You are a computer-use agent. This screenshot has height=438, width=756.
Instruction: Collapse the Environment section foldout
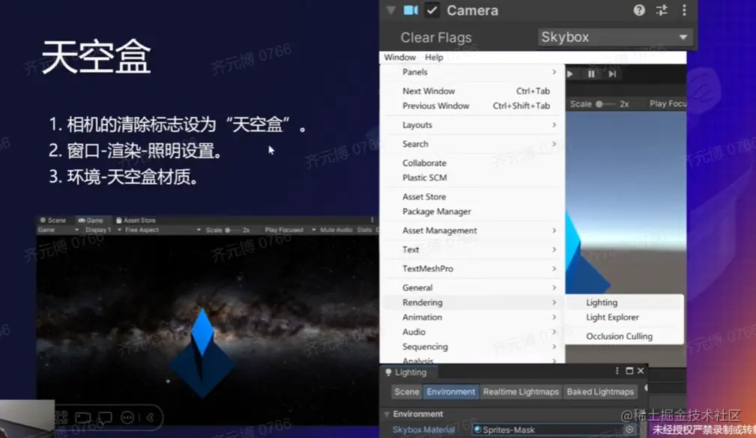[387, 414]
